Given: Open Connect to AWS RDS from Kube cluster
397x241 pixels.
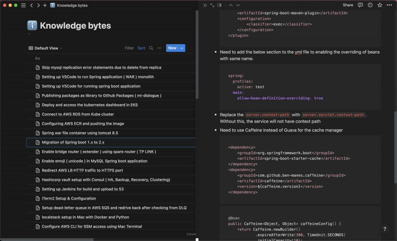Looking at the screenshot, I should click(x=78, y=114).
